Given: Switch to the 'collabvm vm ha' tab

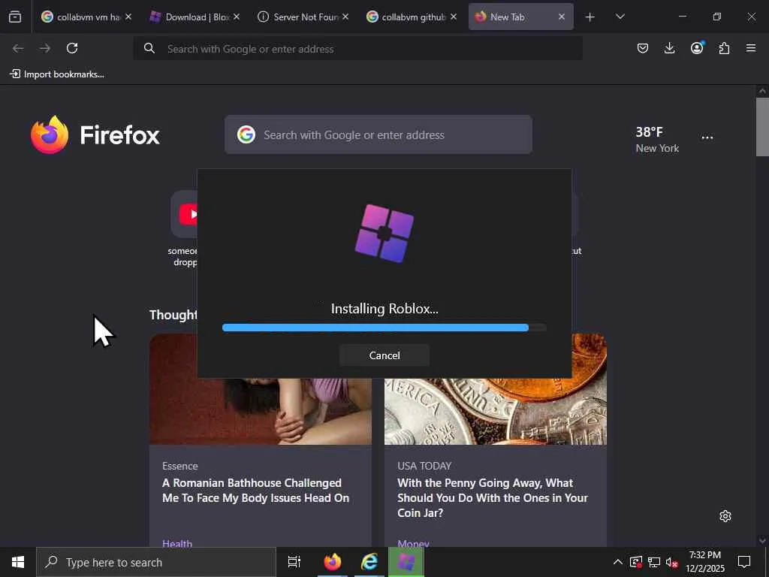Looking at the screenshot, I should pyautogui.click(x=86, y=17).
